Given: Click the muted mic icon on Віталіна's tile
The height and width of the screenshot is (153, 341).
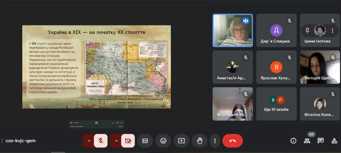Looking at the screenshot, I should (x=333, y=94).
